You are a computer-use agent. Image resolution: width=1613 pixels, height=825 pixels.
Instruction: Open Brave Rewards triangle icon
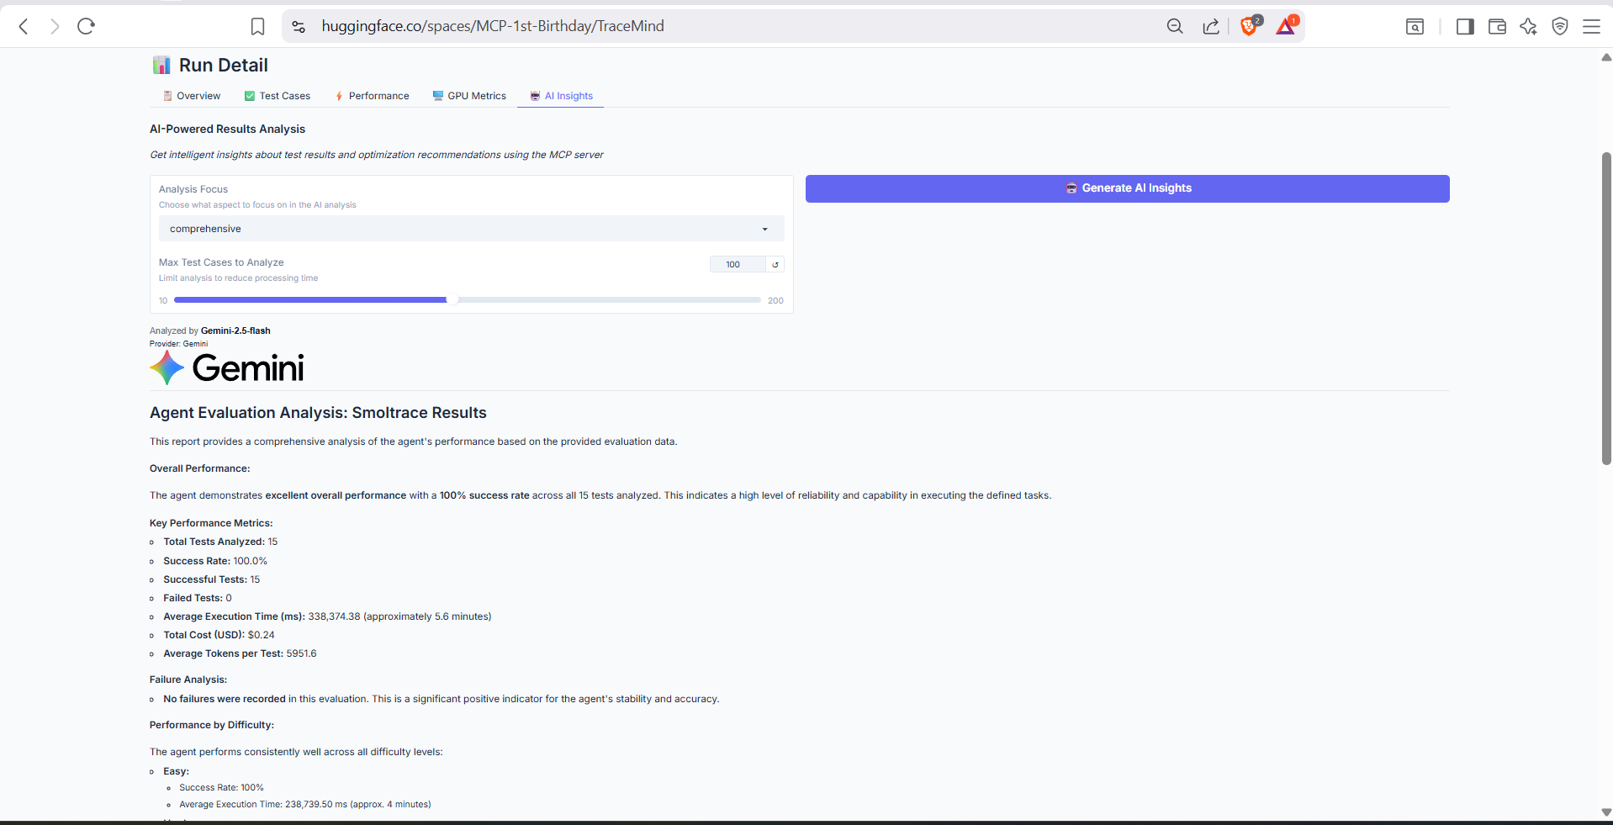coord(1286,26)
